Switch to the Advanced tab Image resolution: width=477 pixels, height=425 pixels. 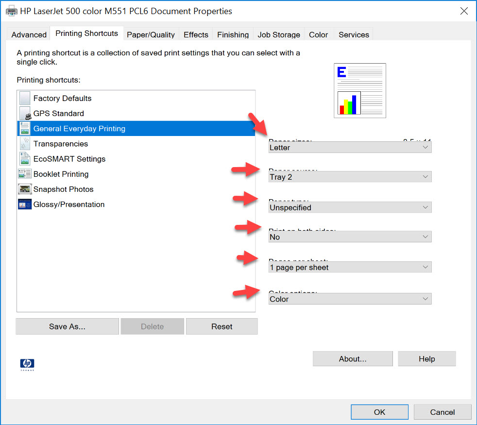pyautogui.click(x=29, y=34)
